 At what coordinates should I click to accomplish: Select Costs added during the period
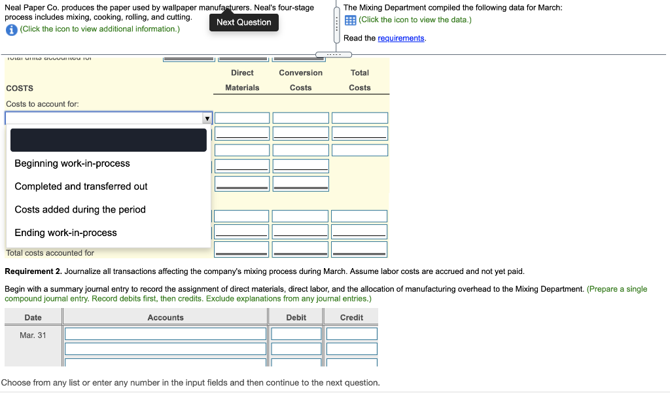point(81,209)
